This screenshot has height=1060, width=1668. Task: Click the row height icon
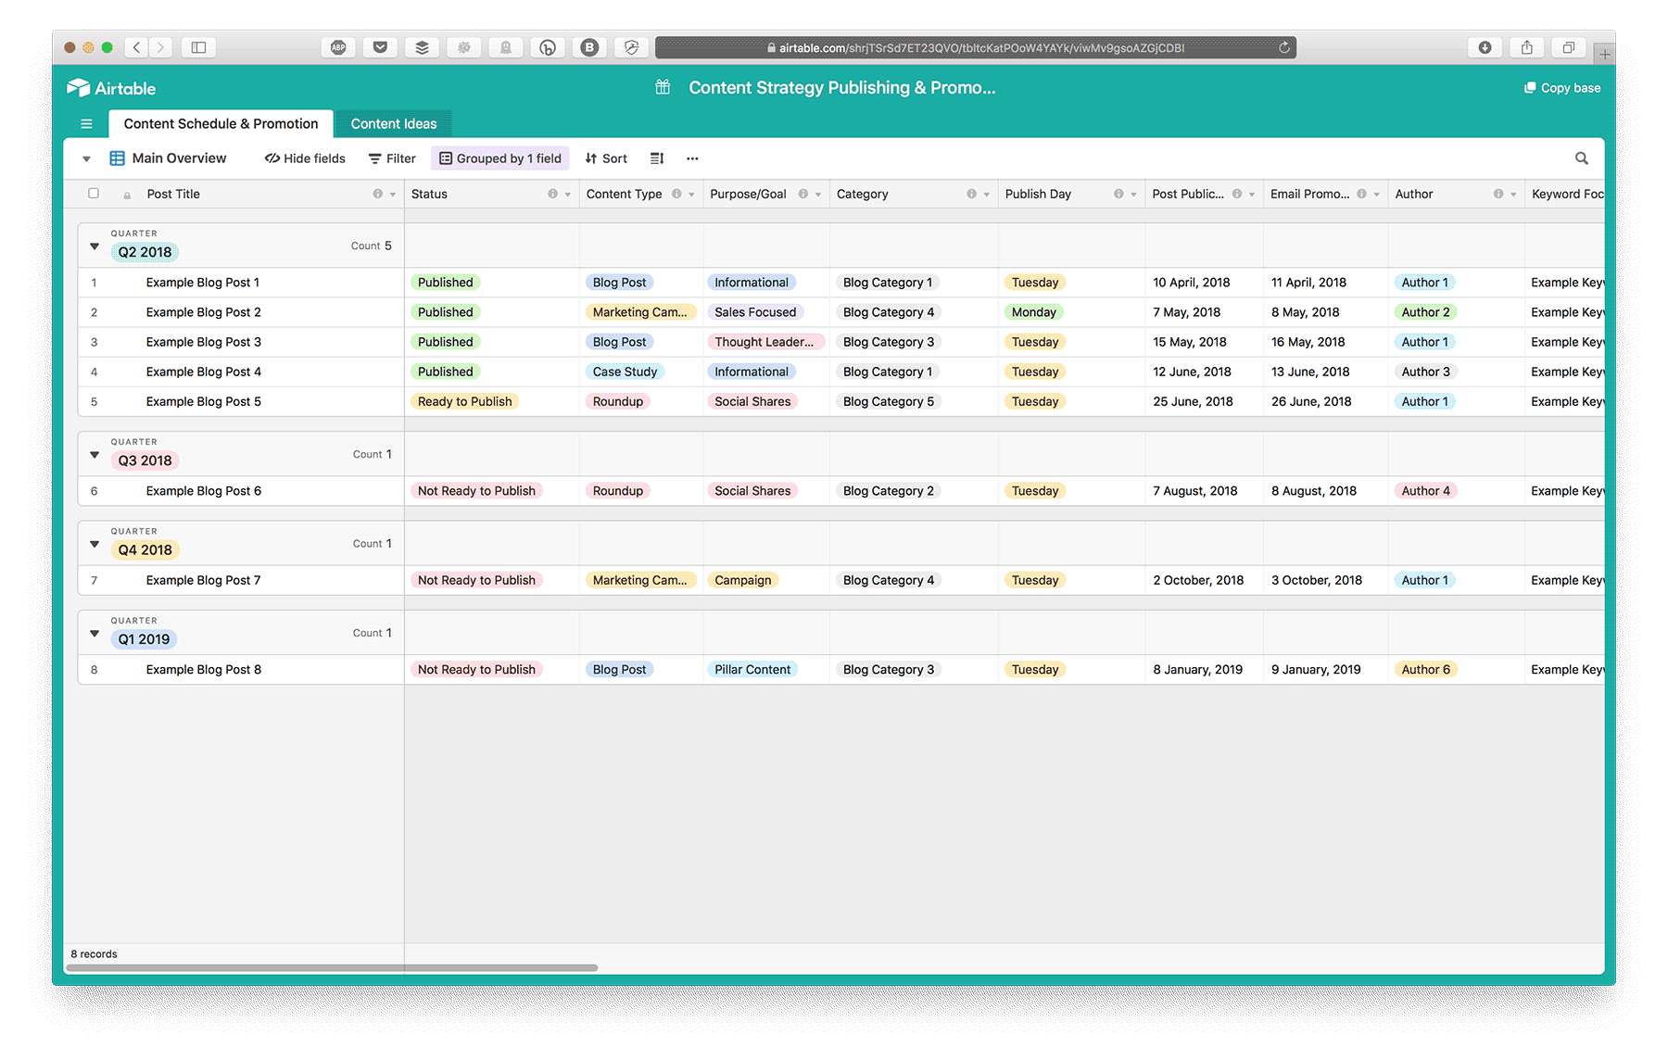657,158
